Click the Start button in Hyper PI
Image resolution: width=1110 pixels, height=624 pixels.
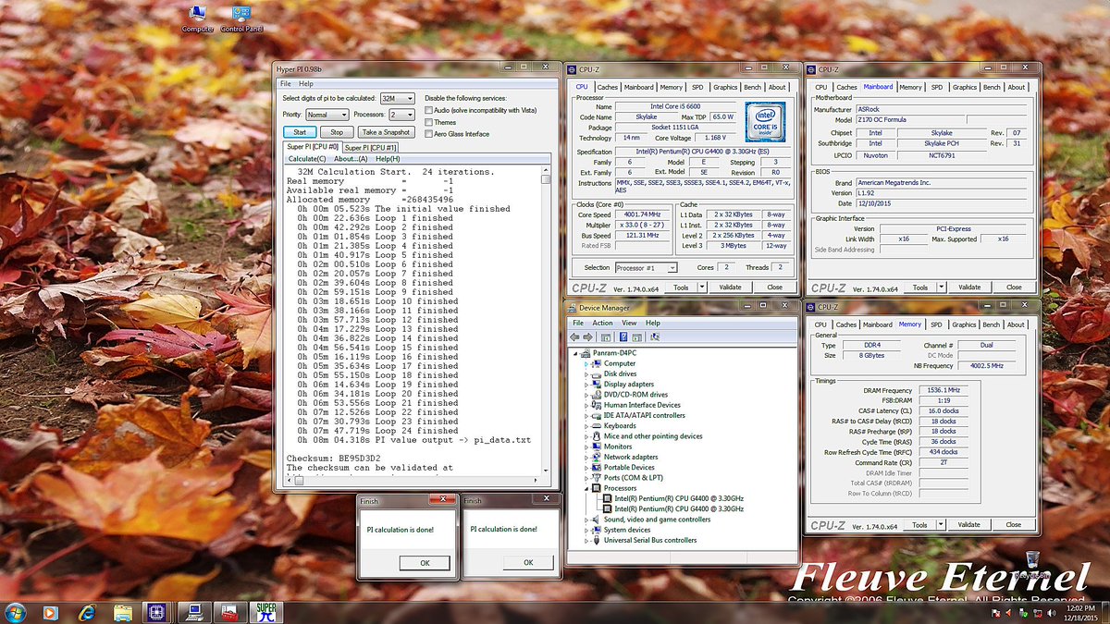click(x=300, y=132)
